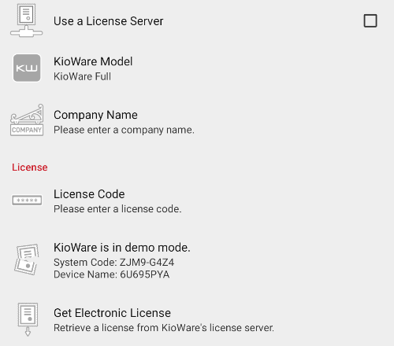Tap 'KioWare is in demo mode.' entry

click(197, 260)
